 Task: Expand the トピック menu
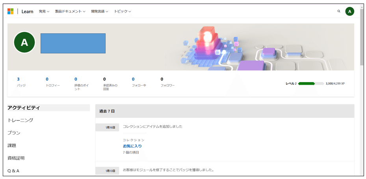122,11
